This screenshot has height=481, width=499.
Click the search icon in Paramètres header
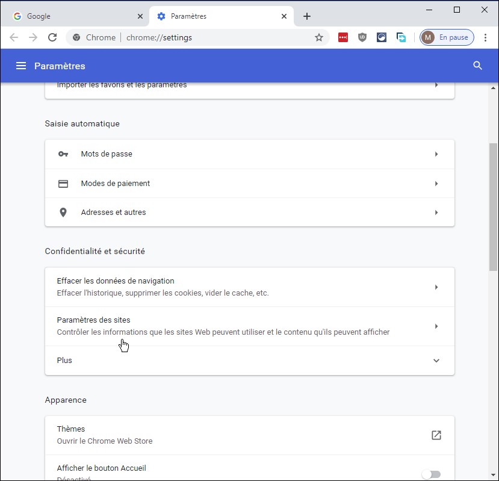pos(477,66)
